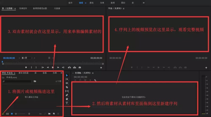This screenshot has height=117, width=211.
Task: Open 元数据 tab in Source panel
Action: (57, 8)
